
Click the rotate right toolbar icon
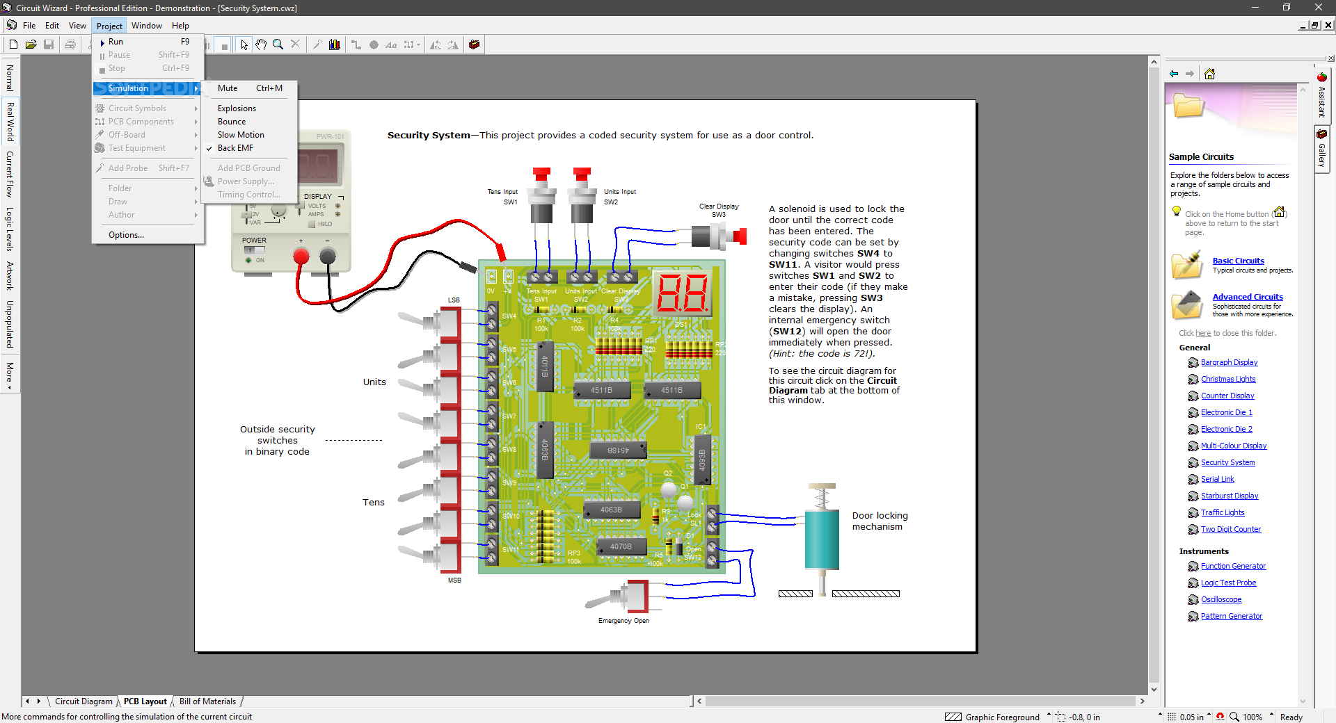pos(453,44)
